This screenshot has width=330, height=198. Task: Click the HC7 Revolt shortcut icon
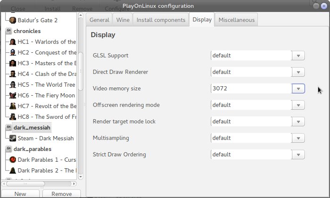[13, 106]
